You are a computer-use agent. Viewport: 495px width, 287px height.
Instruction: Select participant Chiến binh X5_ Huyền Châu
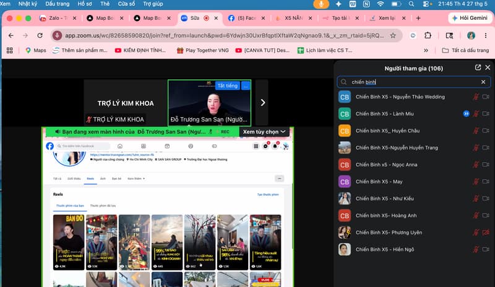413,131
